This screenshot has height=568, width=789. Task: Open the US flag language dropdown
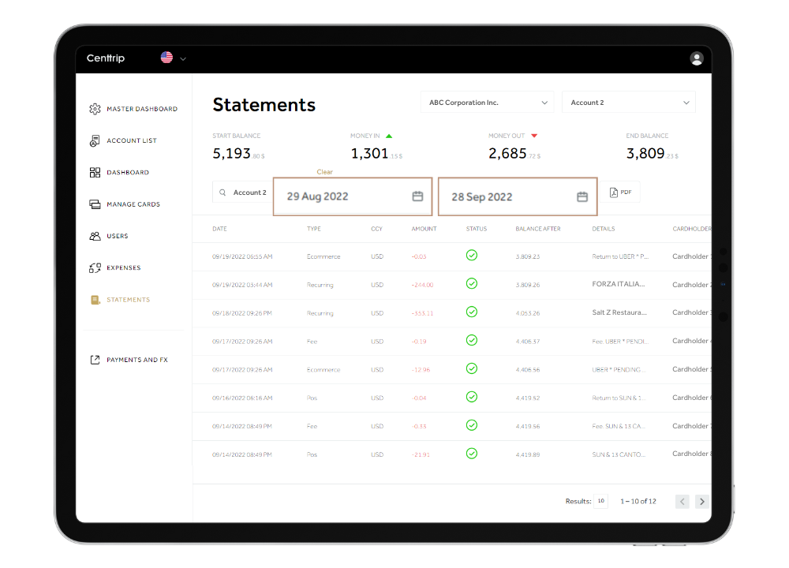point(173,58)
